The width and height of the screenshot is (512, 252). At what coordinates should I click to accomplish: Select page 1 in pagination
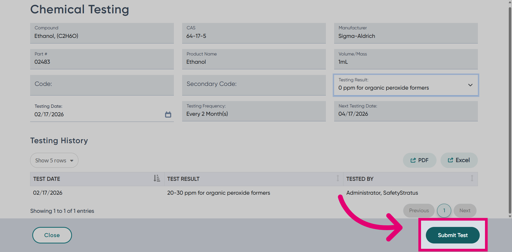(x=444, y=211)
